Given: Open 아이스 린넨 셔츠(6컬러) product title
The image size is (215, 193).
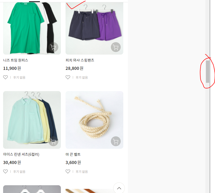Looking at the screenshot, I should click(x=21, y=154).
